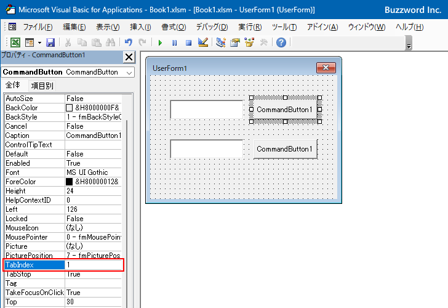Open Project Explorer icon
Viewport: 448px width, 308px height.
tap(220, 43)
